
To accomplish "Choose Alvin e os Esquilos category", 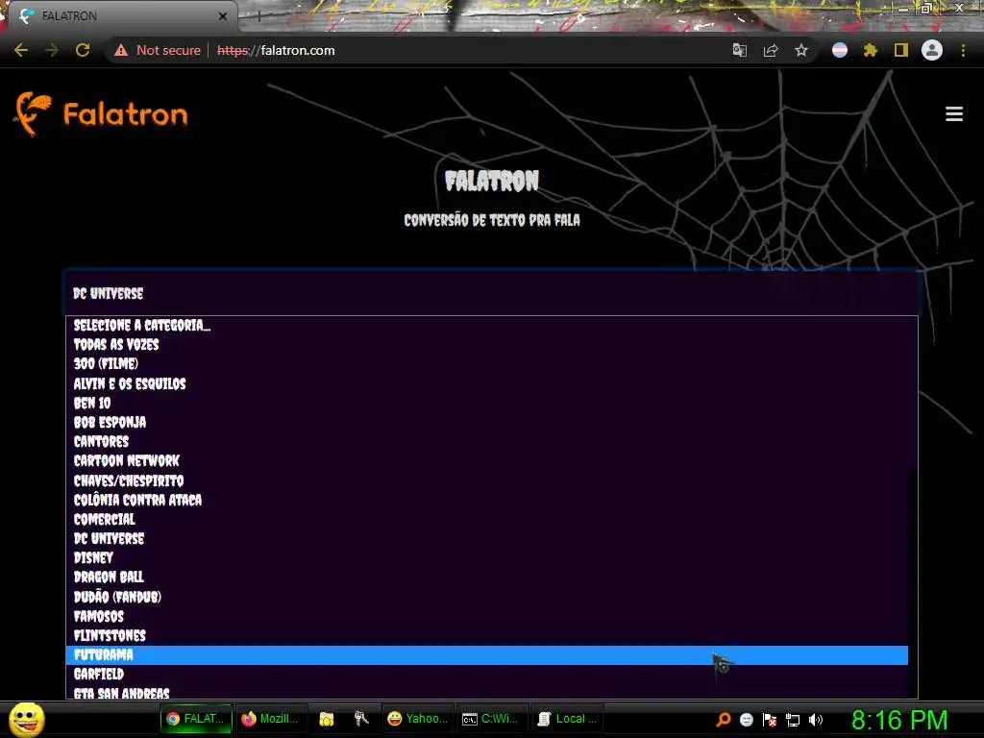I will (487, 383).
